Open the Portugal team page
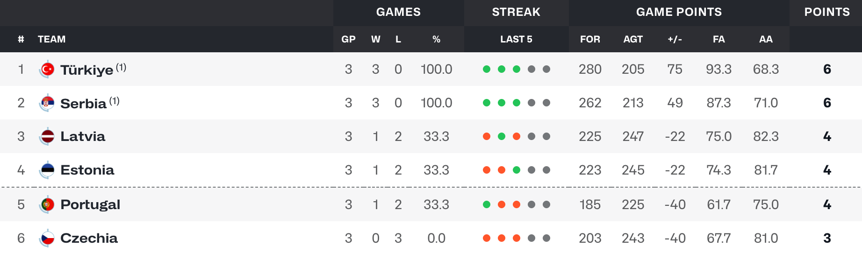Image resolution: width=862 pixels, height=253 pixels. pyautogui.click(x=90, y=204)
